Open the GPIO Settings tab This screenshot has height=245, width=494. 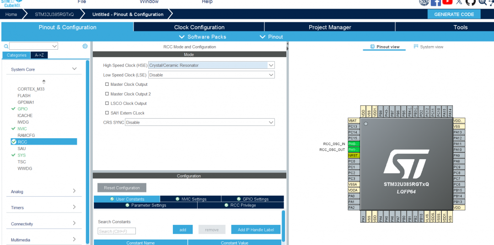click(252, 199)
